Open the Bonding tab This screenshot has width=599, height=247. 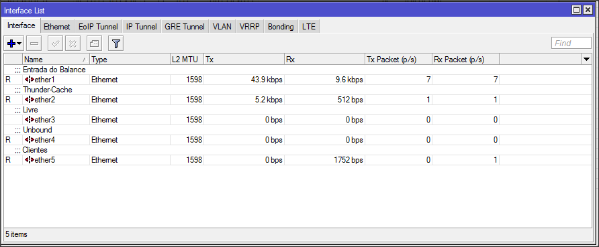(x=281, y=27)
